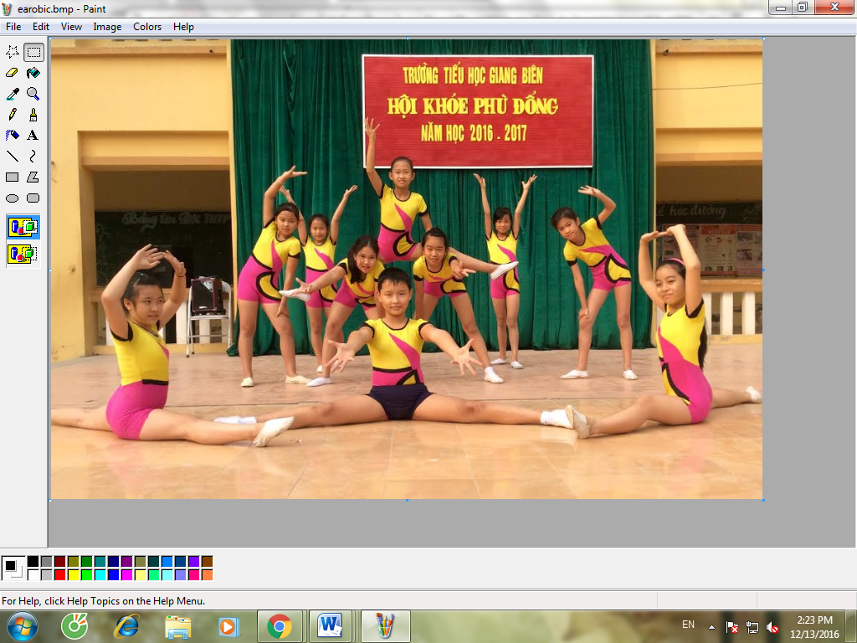Image resolution: width=857 pixels, height=643 pixels.
Task: Open Google Chrome from the taskbar
Action: coord(279,625)
